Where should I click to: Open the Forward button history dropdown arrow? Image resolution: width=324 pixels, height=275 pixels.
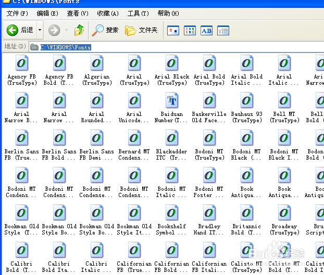(x=66, y=30)
